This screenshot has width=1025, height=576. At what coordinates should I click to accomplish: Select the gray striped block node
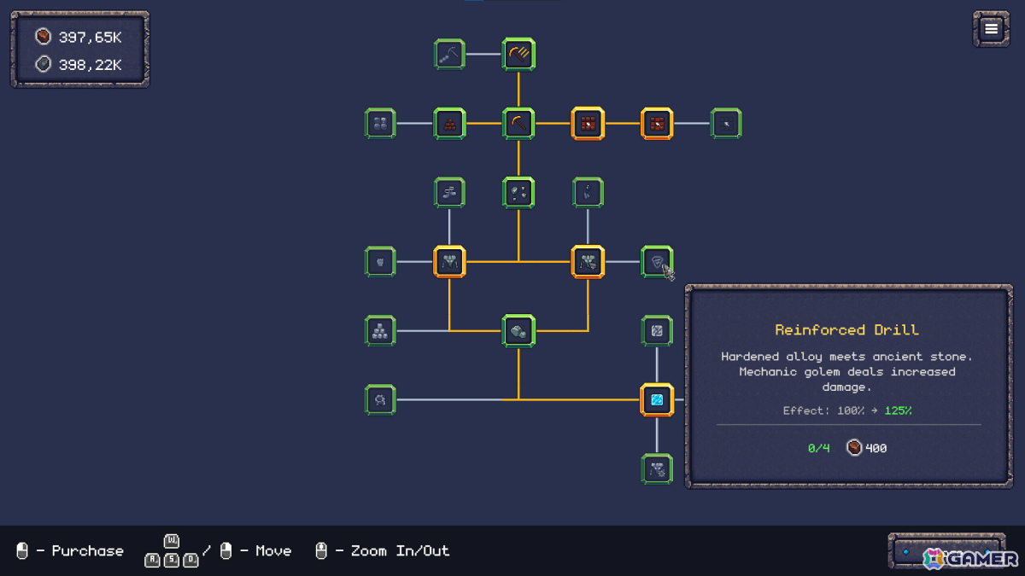657,330
